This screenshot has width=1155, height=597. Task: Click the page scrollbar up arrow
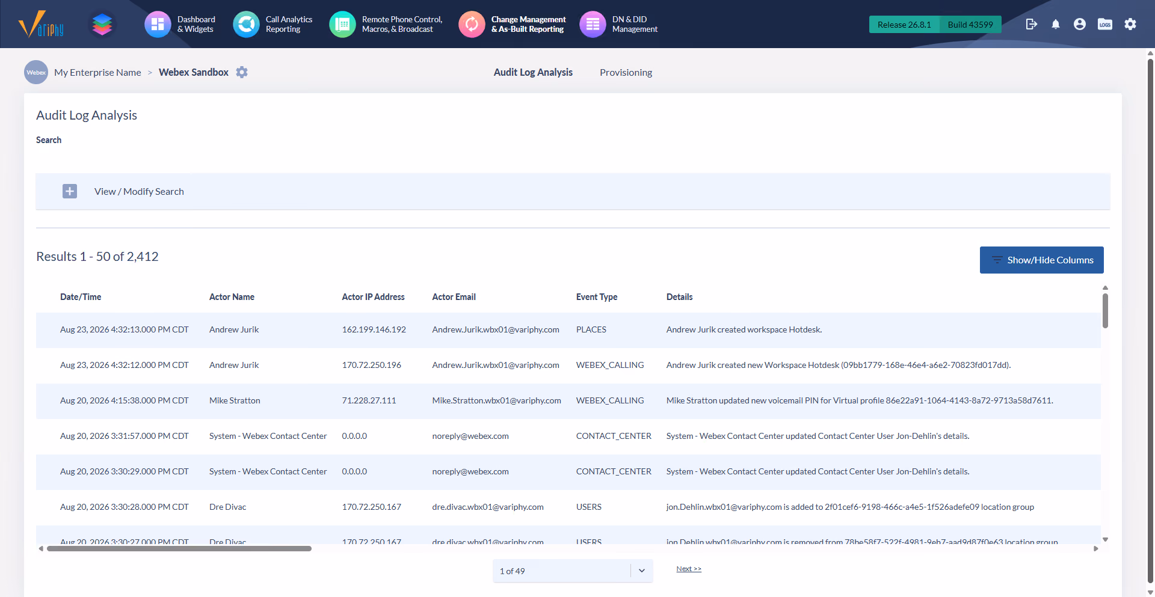tap(1150, 53)
